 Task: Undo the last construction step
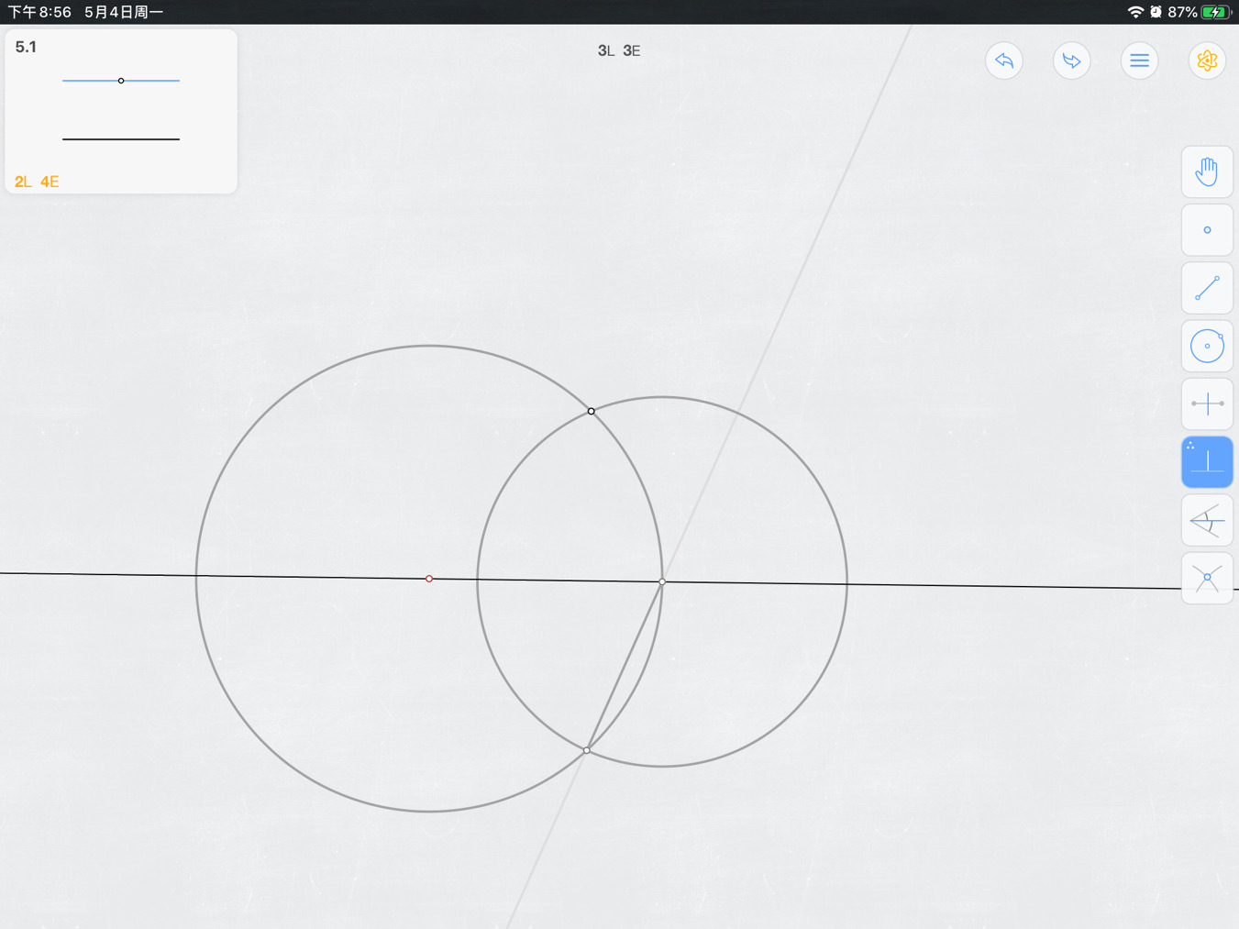[1004, 61]
